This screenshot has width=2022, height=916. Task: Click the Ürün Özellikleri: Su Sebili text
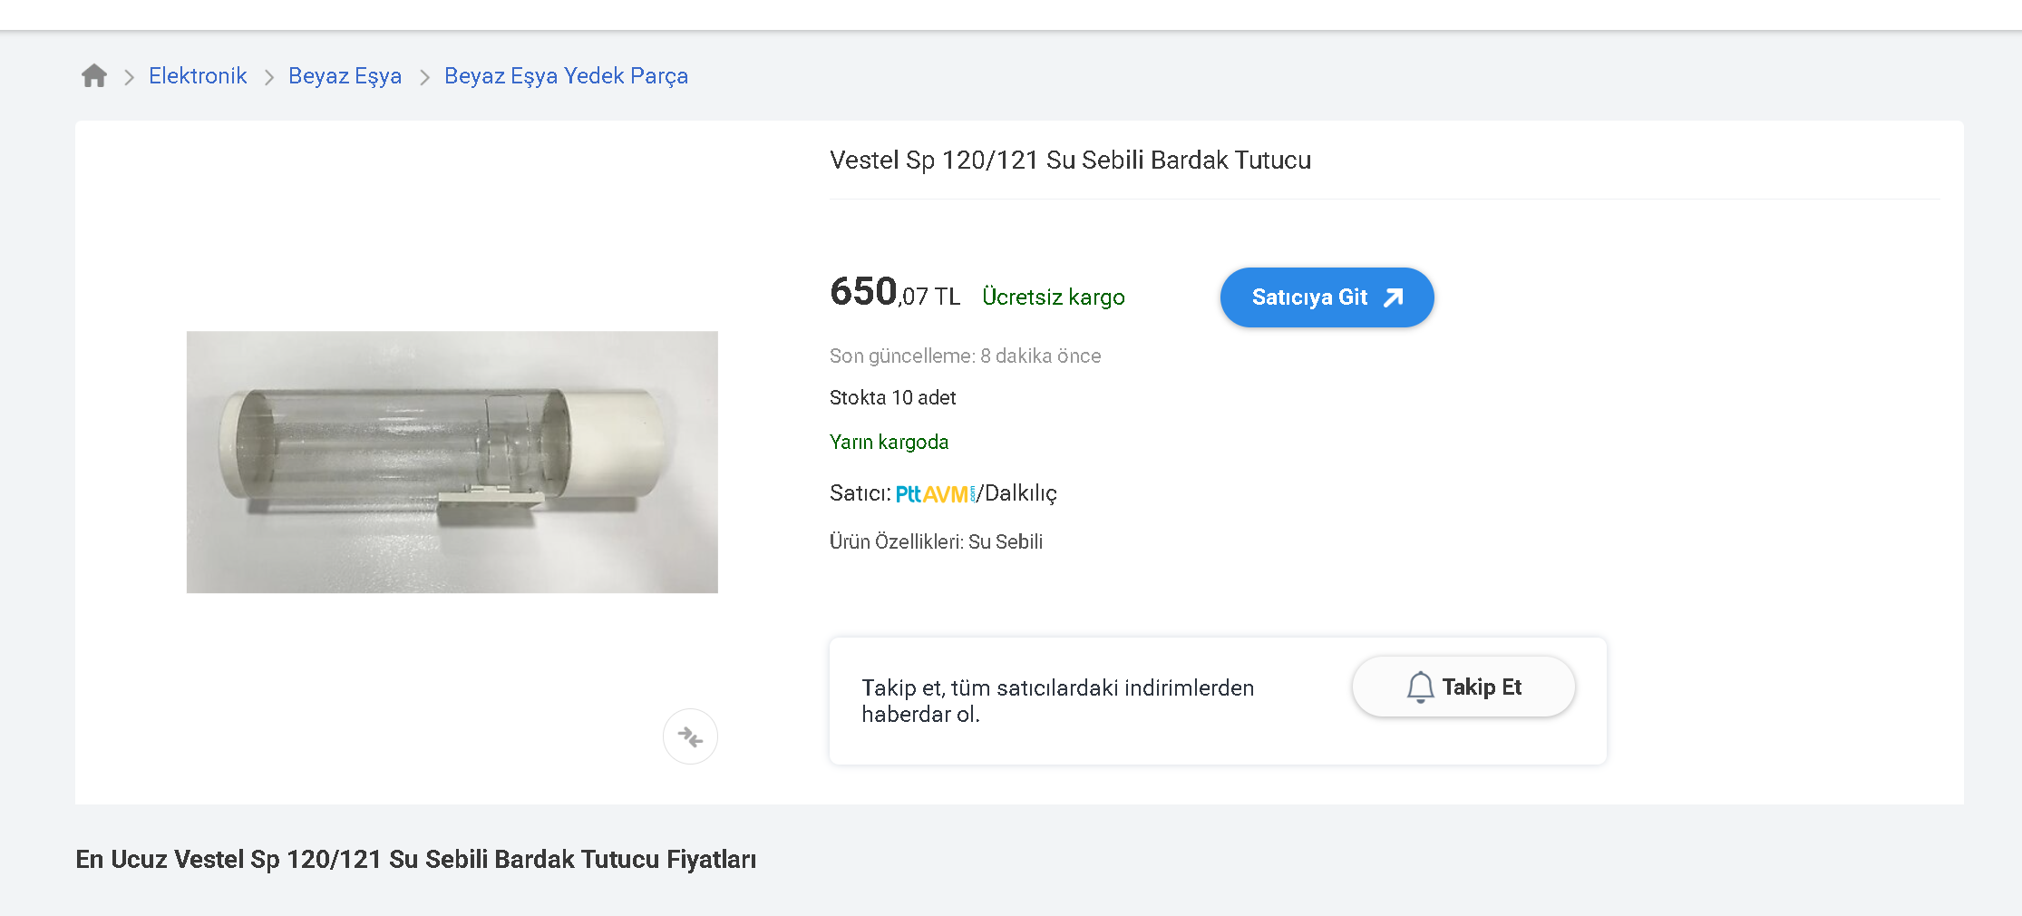936,542
